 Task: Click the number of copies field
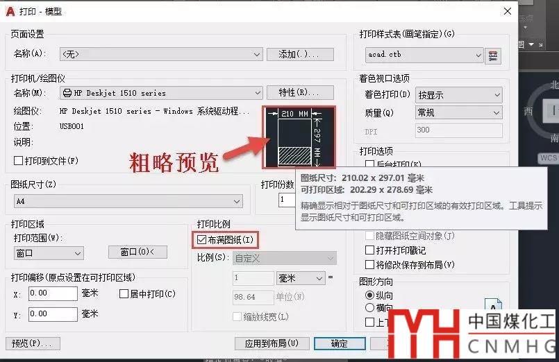coord(287,200)
